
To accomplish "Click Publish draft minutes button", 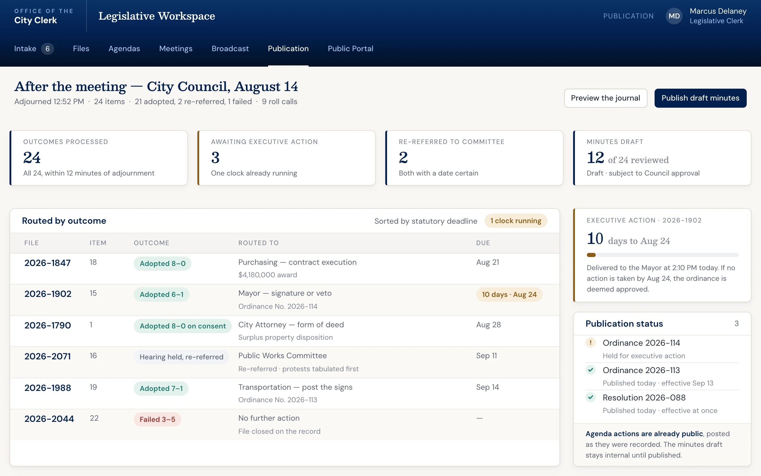I will click(x=700, y=98).
